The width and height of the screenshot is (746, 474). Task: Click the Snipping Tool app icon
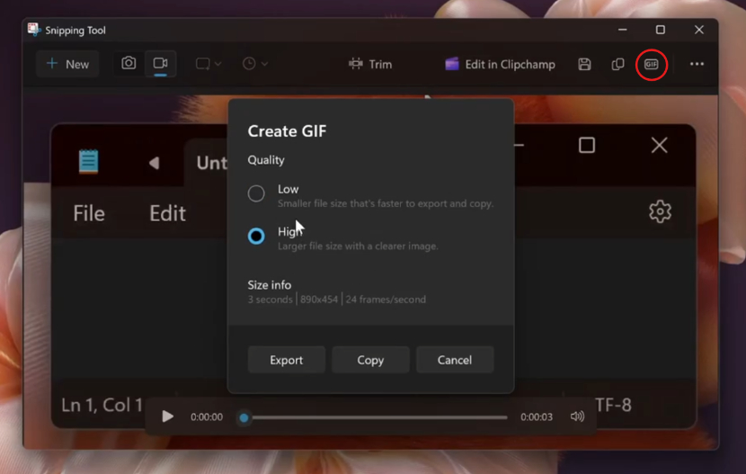[34, 30]
